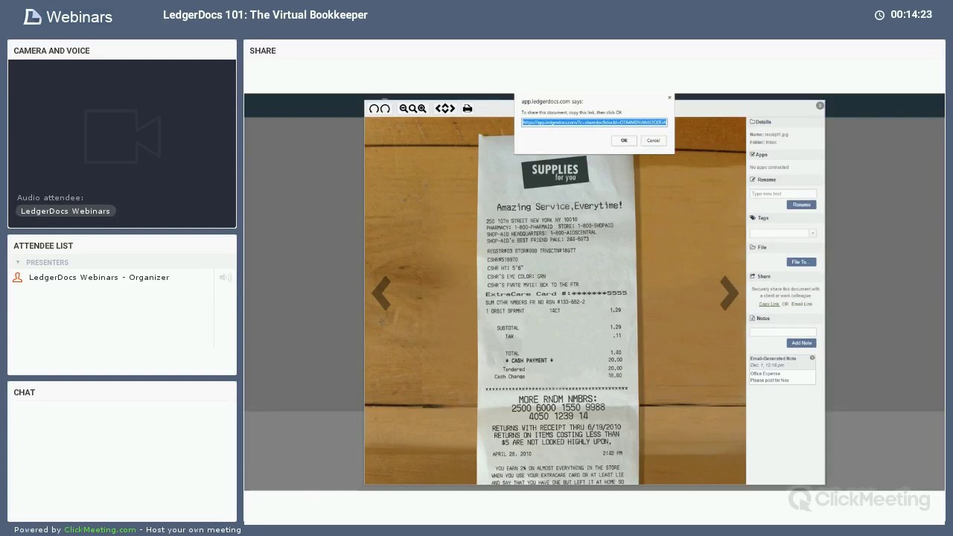Go to the previous document with the left arrow
This screenshot has width=953, height=536.
(x=381, y=293)
